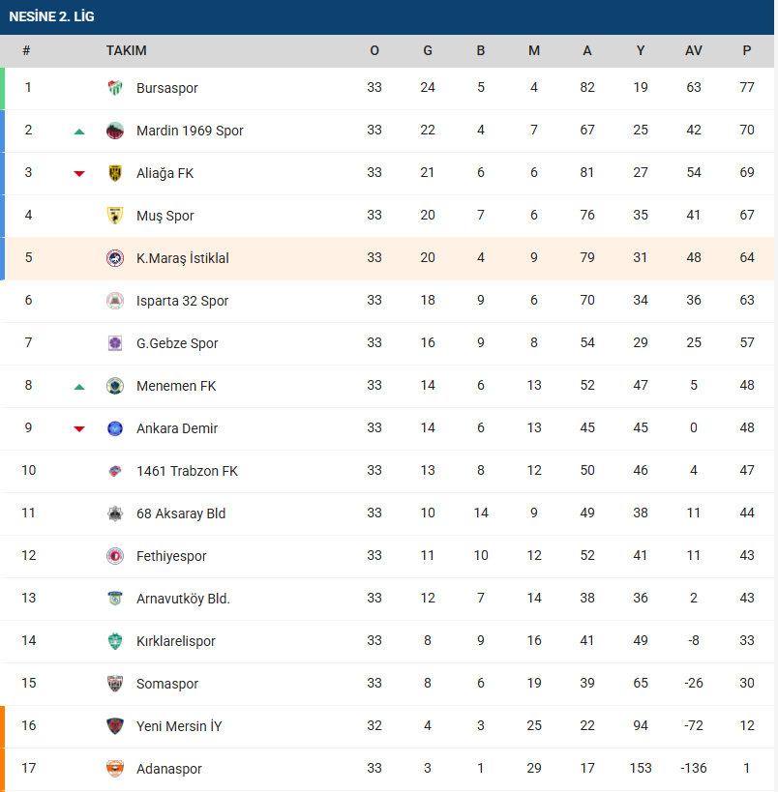Click the Aliağa FK team badge
Viewport: 778px width, 792px height.
tap(115, 173)
